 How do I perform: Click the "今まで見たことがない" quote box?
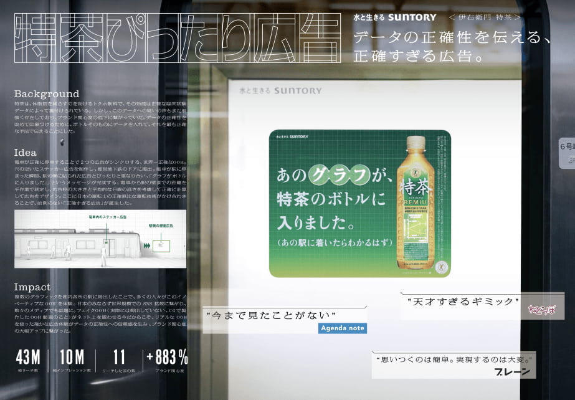271,315
